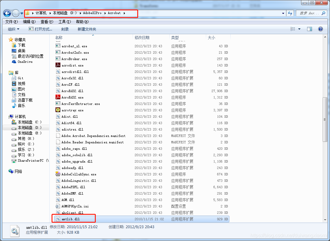Sort by the 大小 column header

[x=211, y=38]
